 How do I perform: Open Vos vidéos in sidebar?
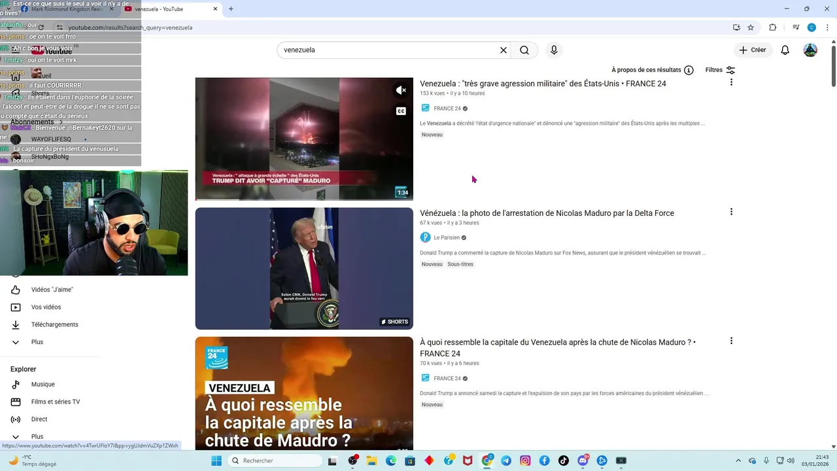point(46,307)
